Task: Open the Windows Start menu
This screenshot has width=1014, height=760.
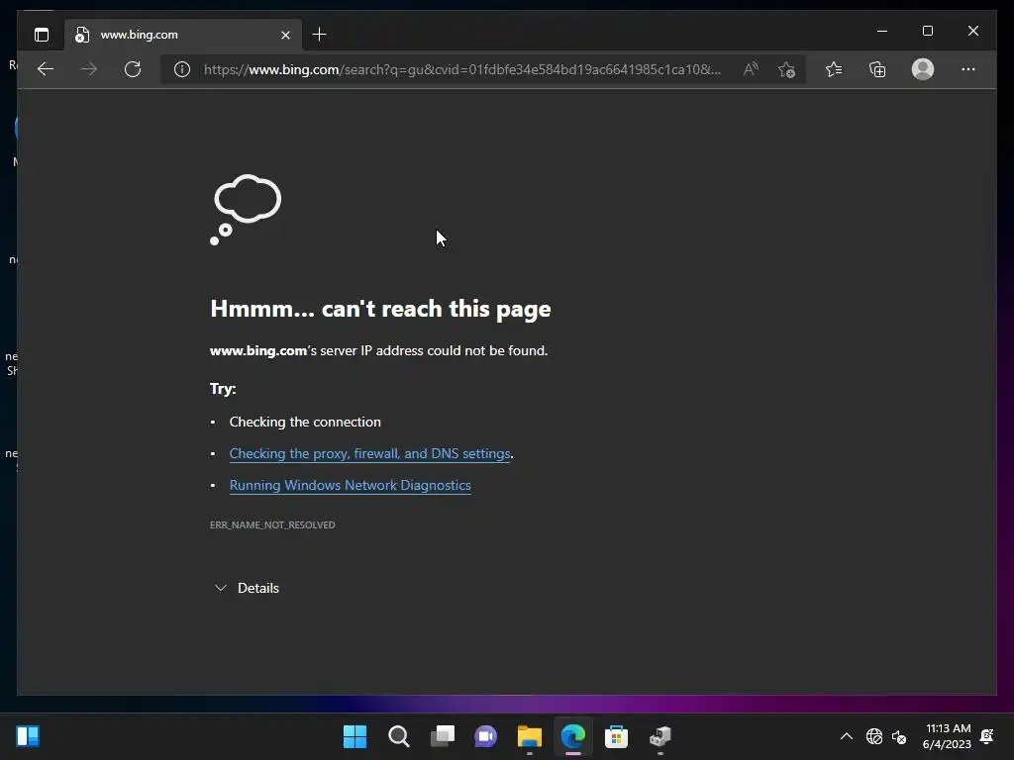Action: coord(355,736)
